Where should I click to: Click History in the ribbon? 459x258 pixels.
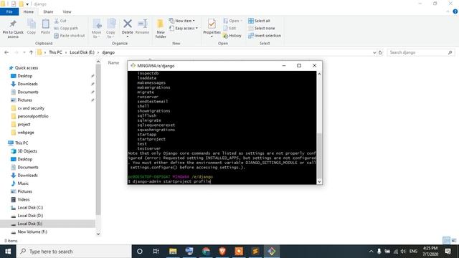(232, 36)
